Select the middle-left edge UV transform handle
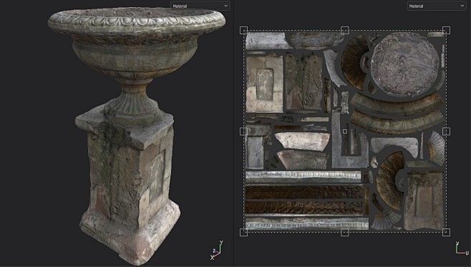Viewport: 471px width, 267px height. coord(243,131)
